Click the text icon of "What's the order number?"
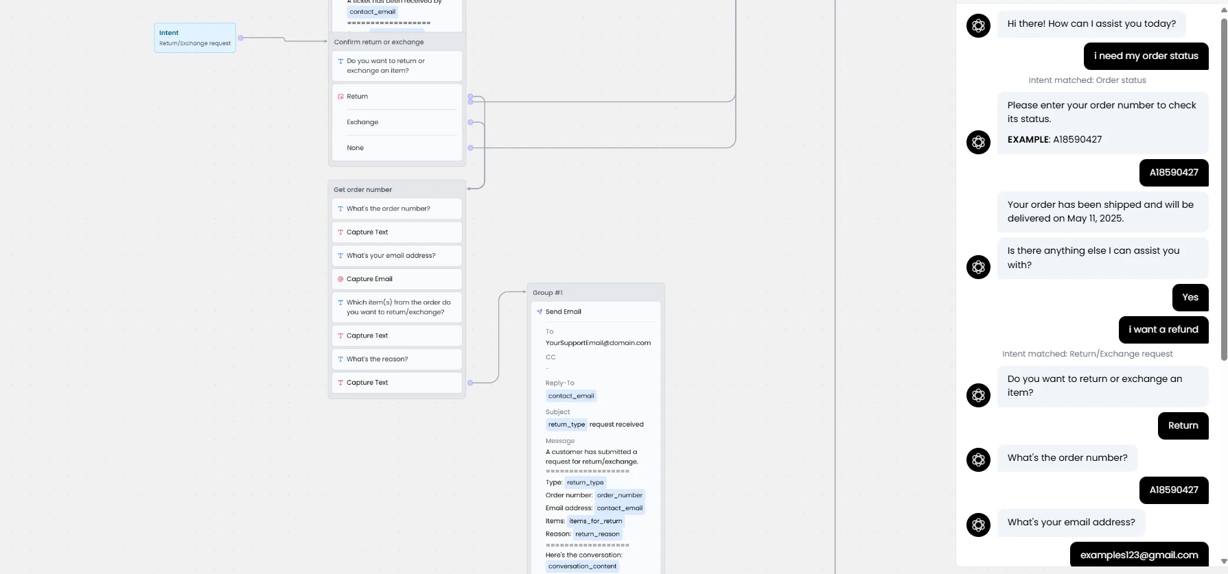Image resolution: width=1228 pixels, height=574 pixels. pyautogui.click(x=340, y=209)
